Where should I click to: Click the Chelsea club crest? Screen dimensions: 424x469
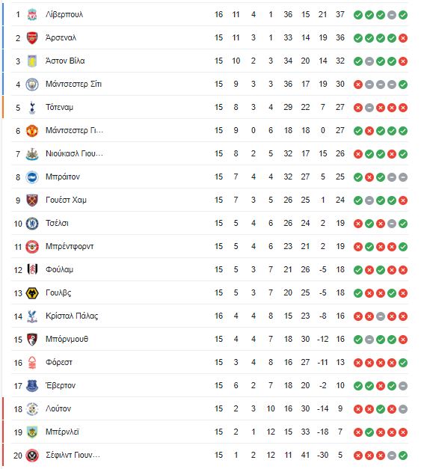click(32, 224)
